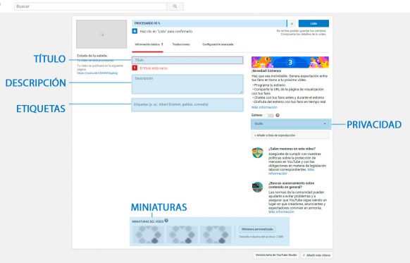Screen dimensions: 410x263
Task: Click the blue star confirmation icon
Action: (135, 31)
